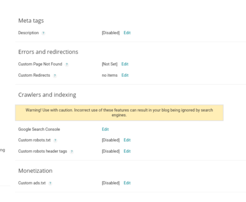The width and height of the screenshot is (246, 202).
Task: Edit the Custom Page Not Found setting
Action: (125, 64)
